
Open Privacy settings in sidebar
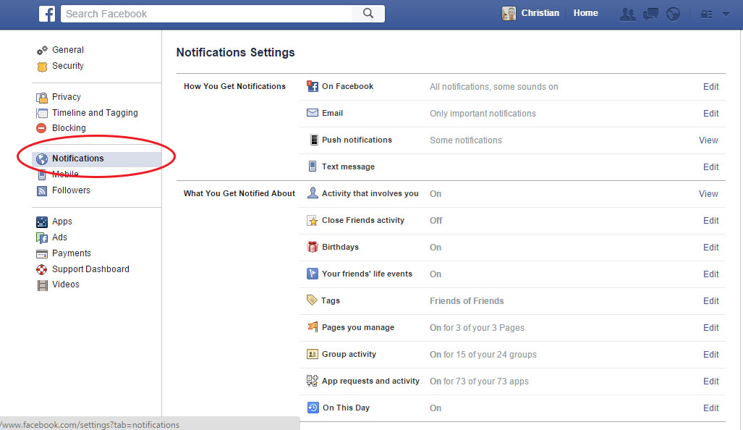click(x=67, y=97)
